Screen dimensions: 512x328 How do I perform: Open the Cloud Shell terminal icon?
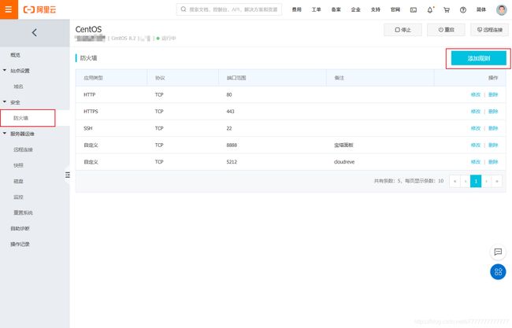click(414, 9)
